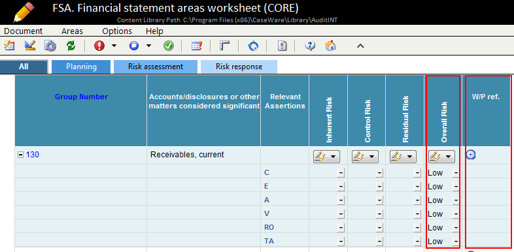Open dropdown arrow beside red exclamation icon

tap(114, 46)
